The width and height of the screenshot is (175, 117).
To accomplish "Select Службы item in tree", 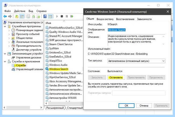I will [x=21, y=65].
